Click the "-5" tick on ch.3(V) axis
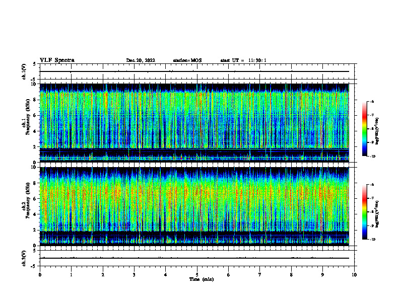This screenshot has height=308, width=399. (34, 266)
